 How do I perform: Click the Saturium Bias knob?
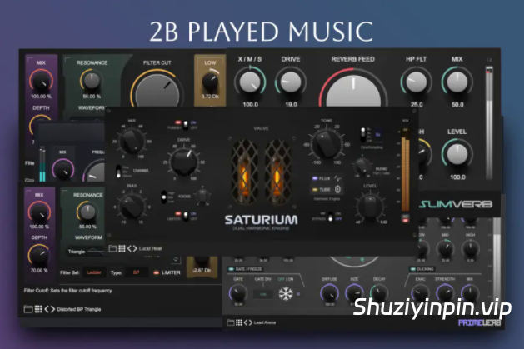point(132,206)
